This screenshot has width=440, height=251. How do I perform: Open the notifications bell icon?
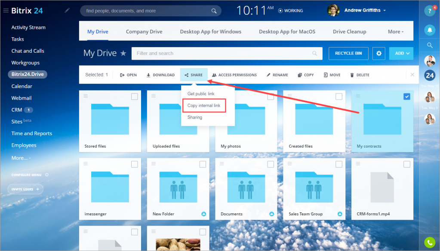coord(430,30)
